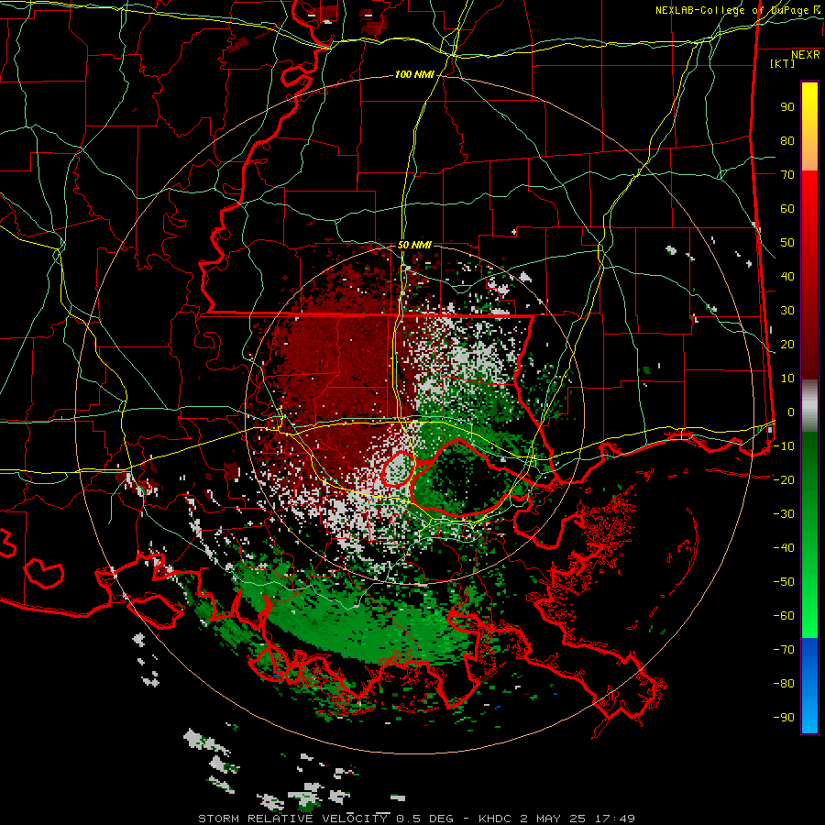This screenshot has width=825, height=825.
Task: Click the -10 value on velocity scale
Action: pyautogui.click(x=784, y=446)
